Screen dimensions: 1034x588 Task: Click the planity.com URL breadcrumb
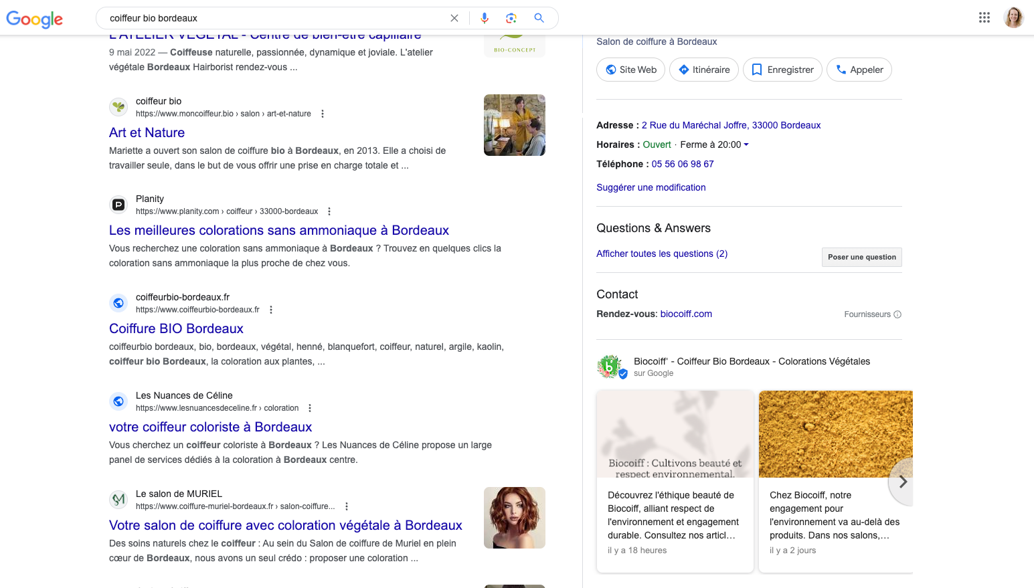pos(227,211)
